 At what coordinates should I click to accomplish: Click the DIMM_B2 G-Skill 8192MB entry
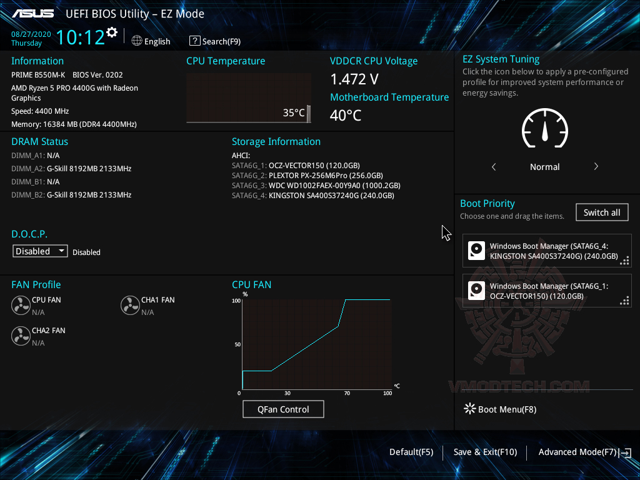coord(71,195)
